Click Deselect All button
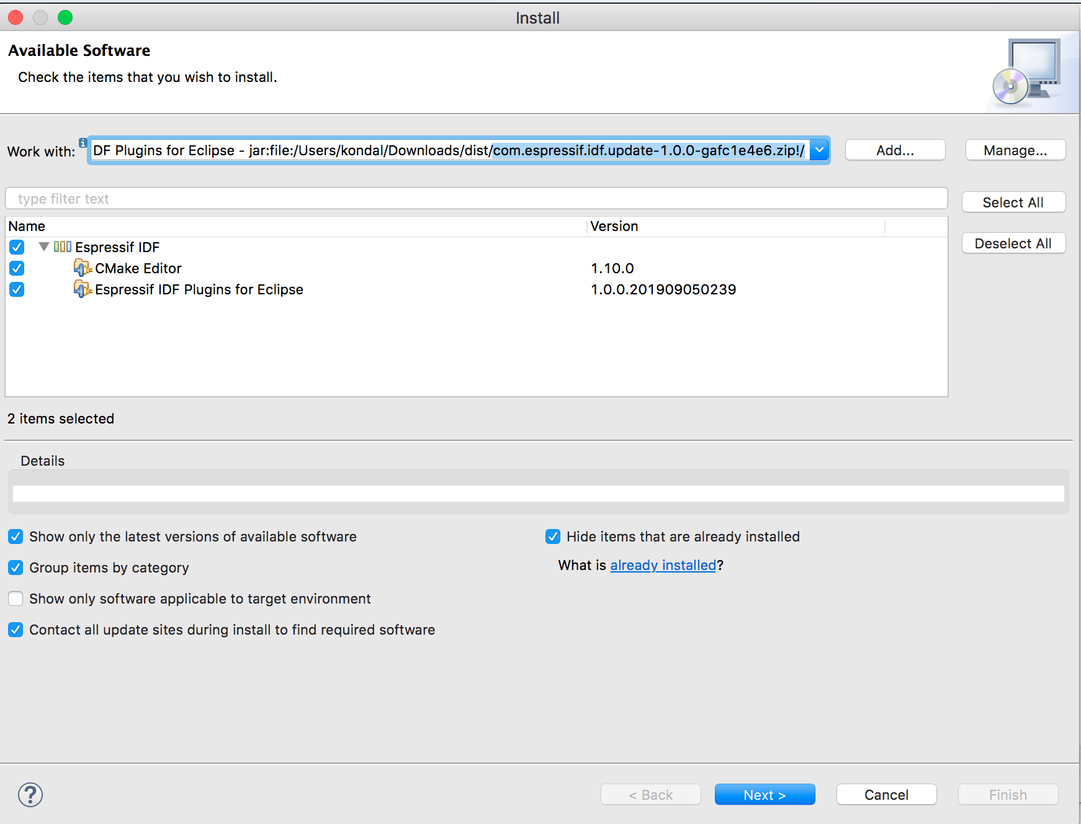Image resolution: width=1081 pixels, height=824 pixels. click(1013, 243)
